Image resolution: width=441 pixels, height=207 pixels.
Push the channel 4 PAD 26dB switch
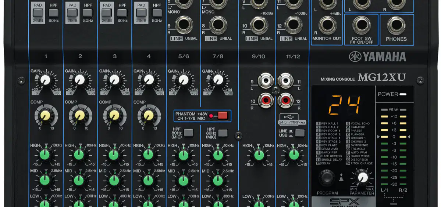pyautogui.click(x=141, y=13)
